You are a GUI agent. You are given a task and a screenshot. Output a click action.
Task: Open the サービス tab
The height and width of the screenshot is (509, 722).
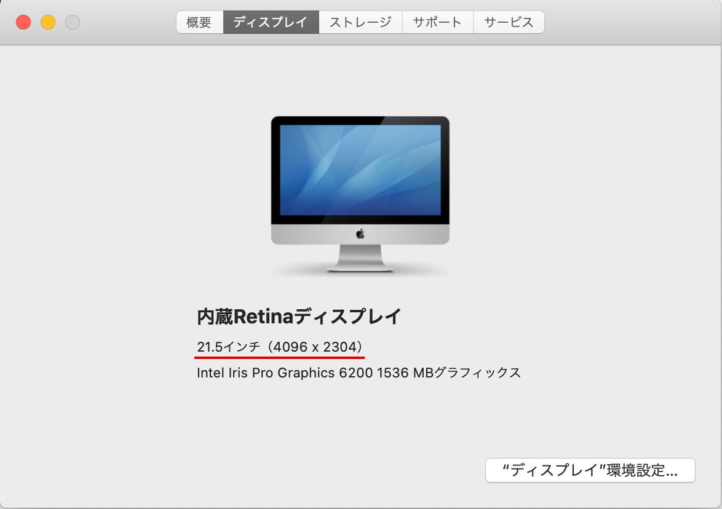tap(509, 22)
